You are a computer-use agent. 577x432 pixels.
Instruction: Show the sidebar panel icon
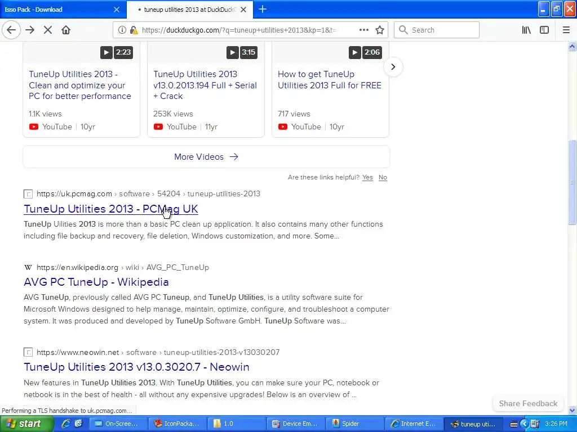544,30
